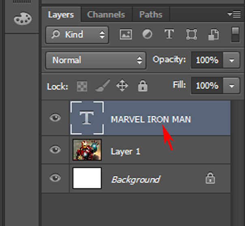This screenshot has width=245, height=226.
Task: Click the lock transparent pixels icon
Action: click(x=82, y=86)
